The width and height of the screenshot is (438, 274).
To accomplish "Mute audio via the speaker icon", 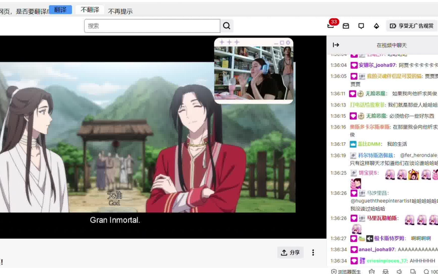I will 399,271.
